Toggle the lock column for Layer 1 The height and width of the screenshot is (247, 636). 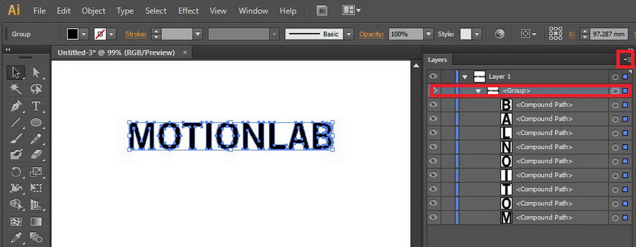[x=448, y=77]
